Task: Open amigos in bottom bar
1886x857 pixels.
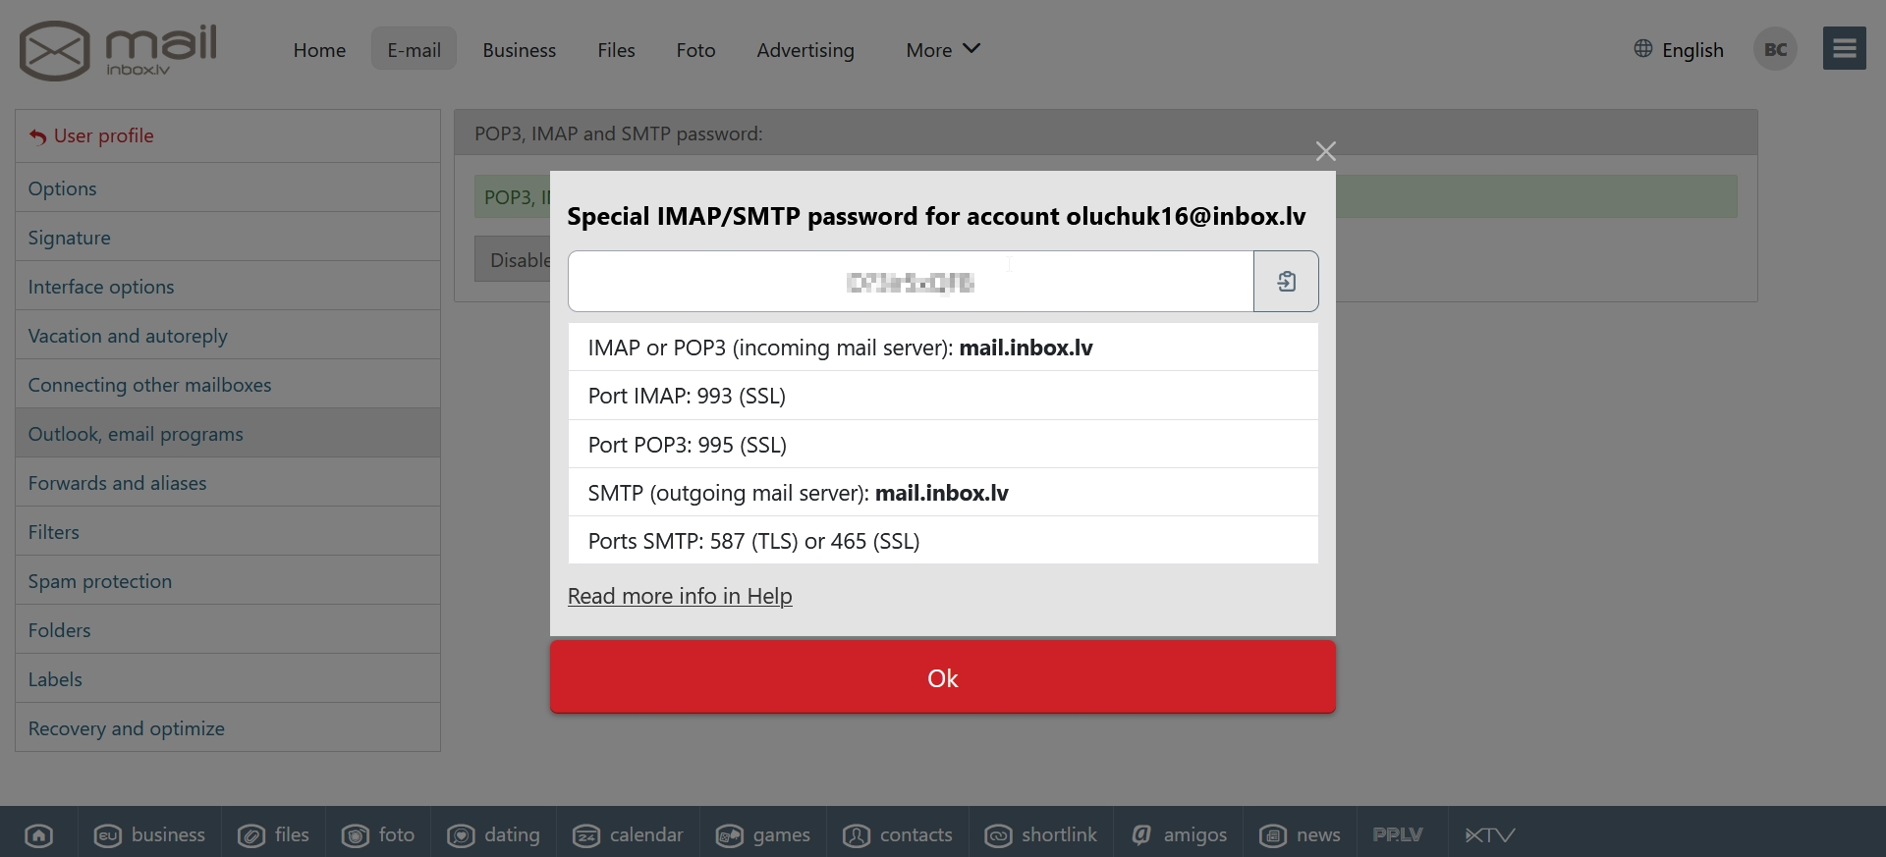Action: (1179, 834)
